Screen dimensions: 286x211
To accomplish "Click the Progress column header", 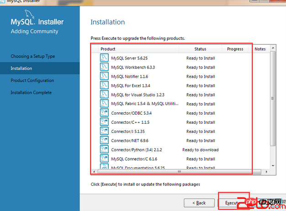I will click(235, 49).
